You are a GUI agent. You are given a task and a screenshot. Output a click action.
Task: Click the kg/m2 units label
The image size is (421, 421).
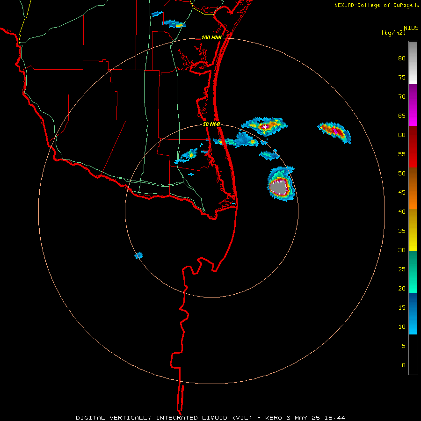[393, 32]
